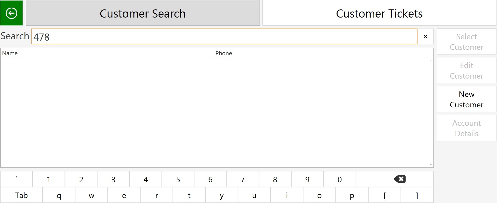This screenshot has height=203, width=497.
Task: Tap the letter q key
Action: click(59, 195)
